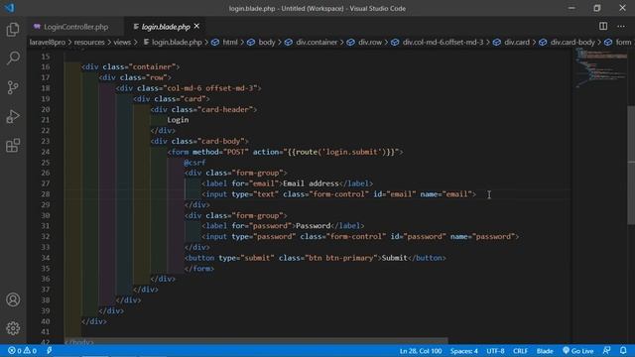635x357 pixels.
Task: Click the feedback icon in status bar
Action: point(606,350)
